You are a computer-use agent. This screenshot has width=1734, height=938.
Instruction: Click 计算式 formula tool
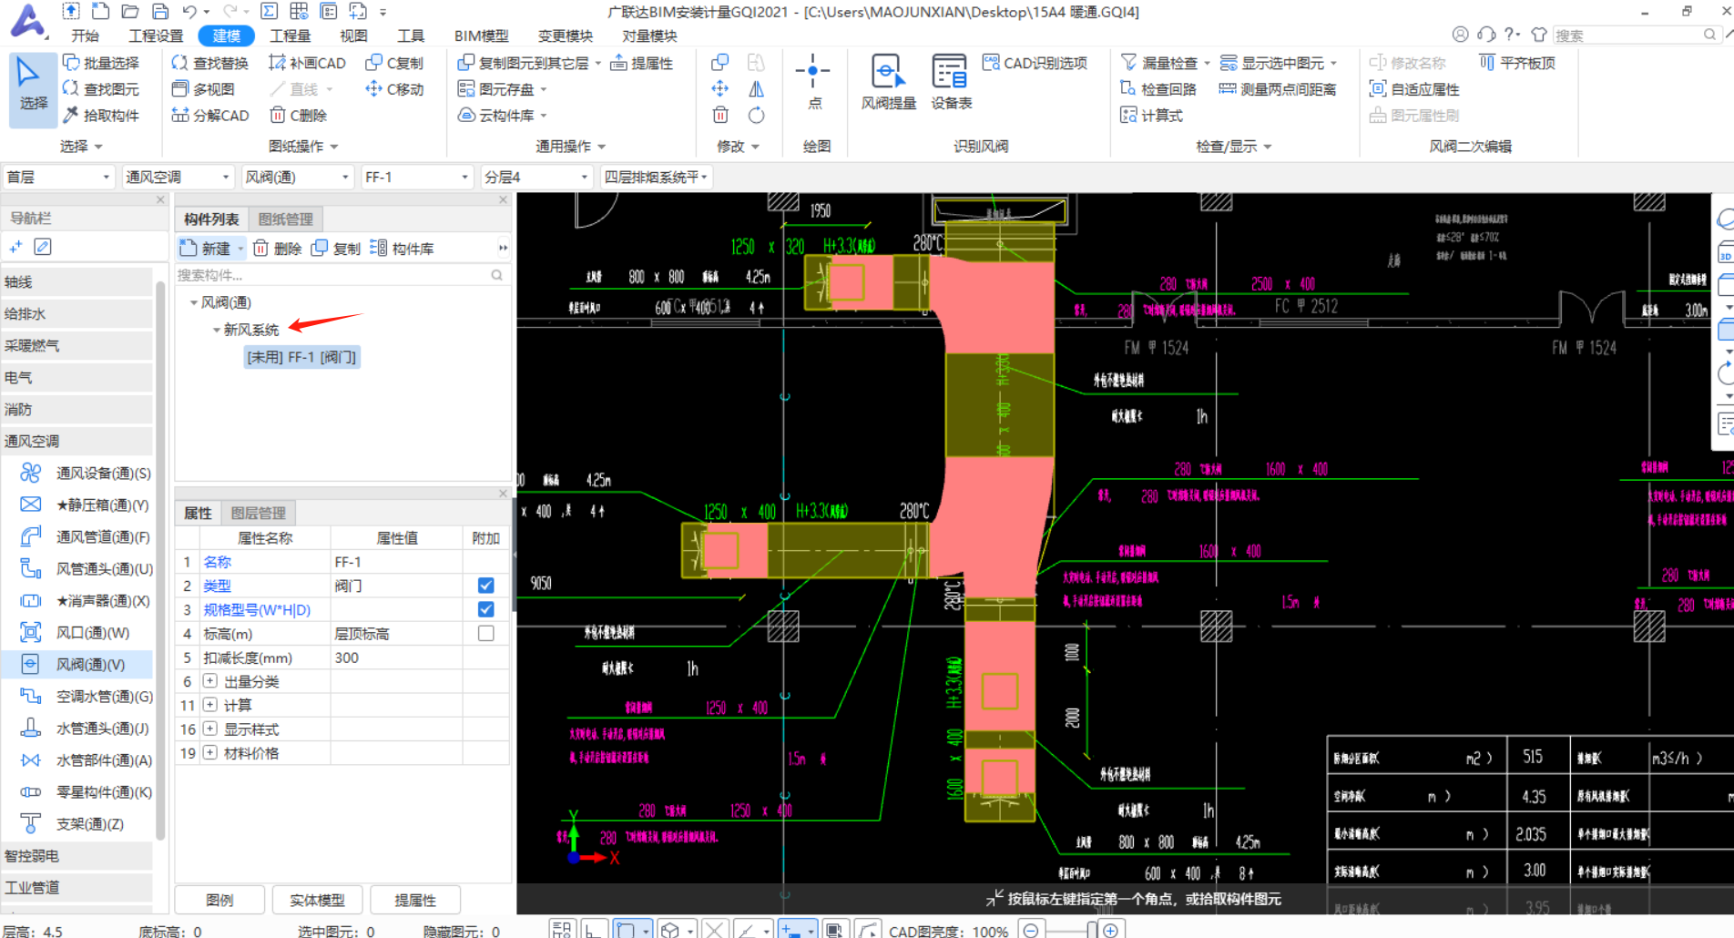coord(1151,116)
